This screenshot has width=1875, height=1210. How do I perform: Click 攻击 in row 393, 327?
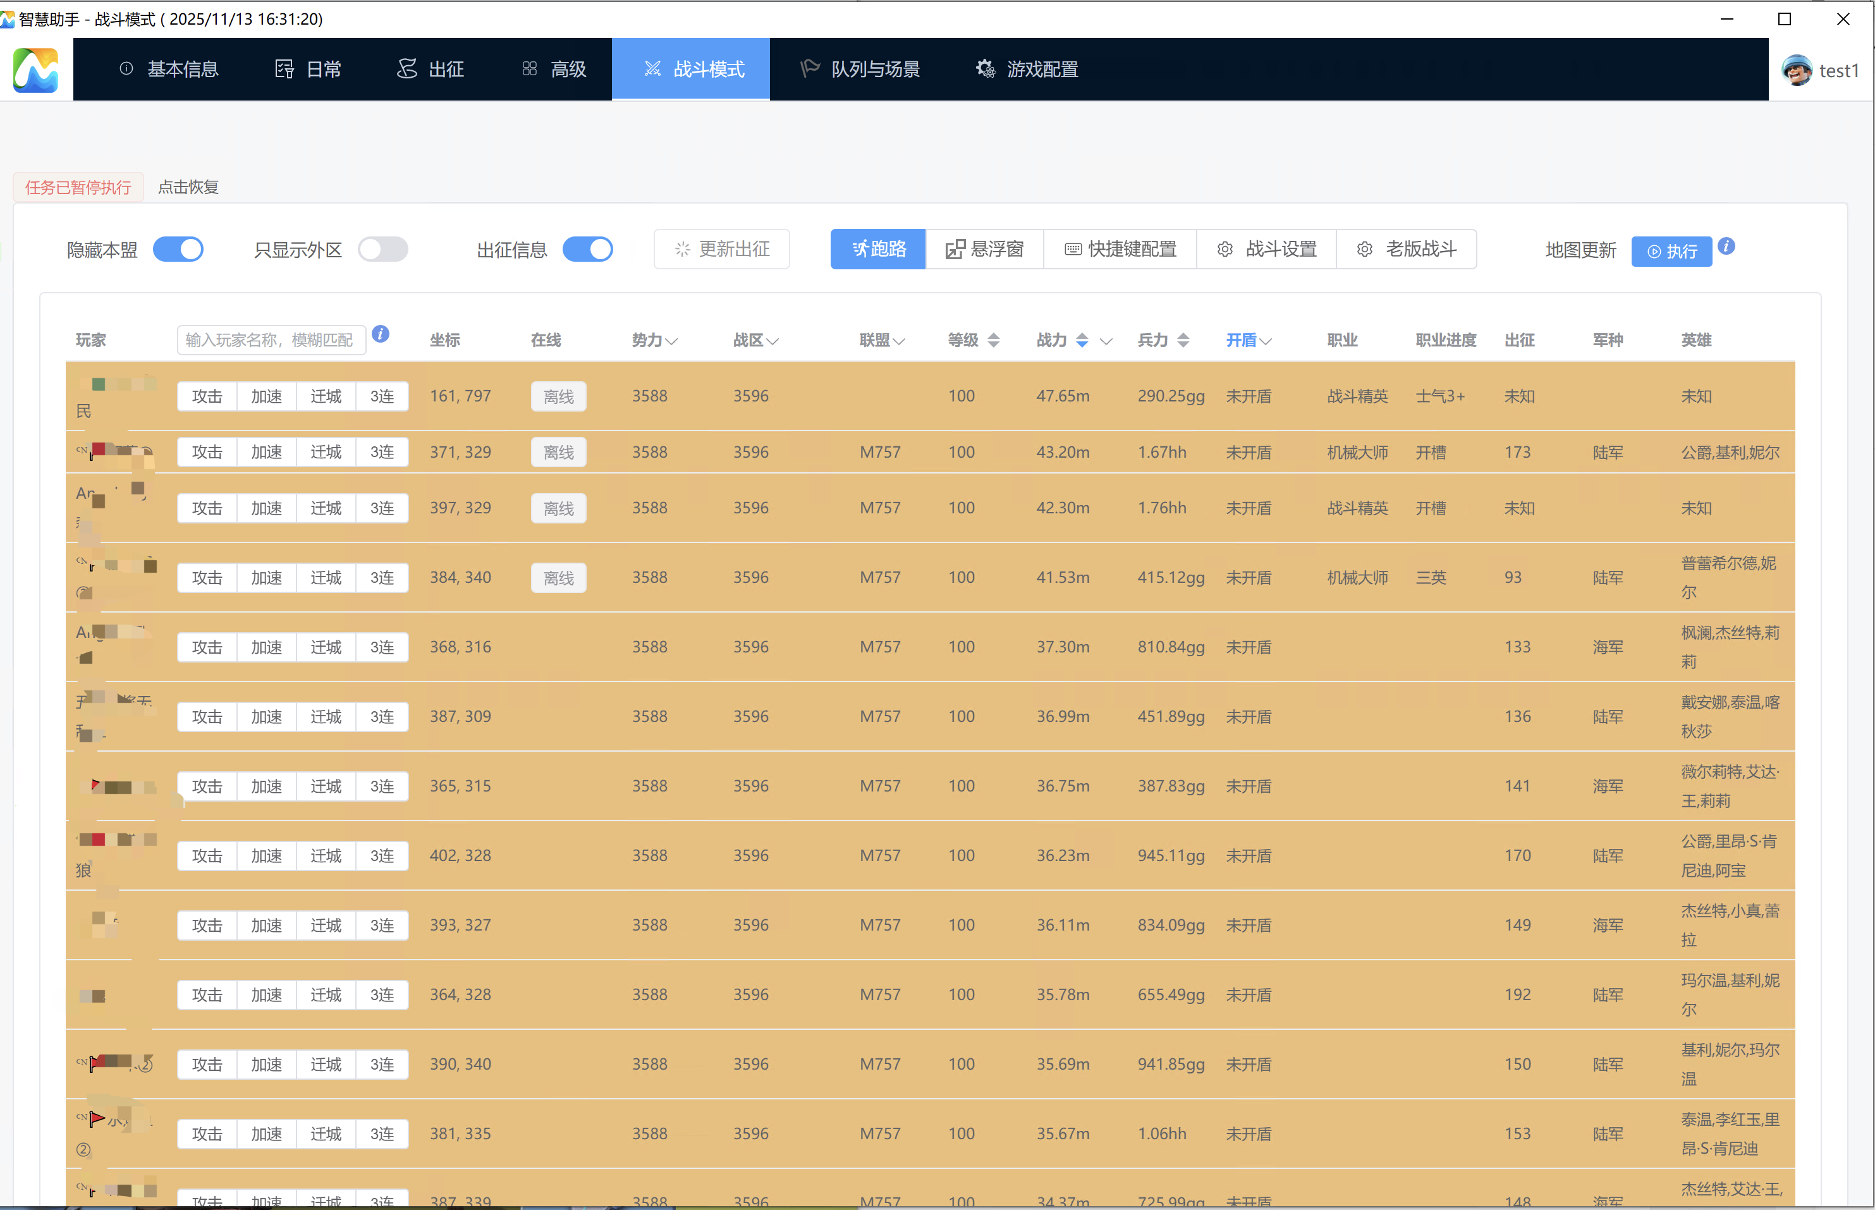(207, 926)
